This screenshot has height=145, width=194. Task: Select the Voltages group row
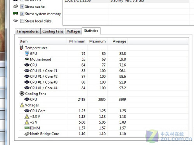coord(32,105)
